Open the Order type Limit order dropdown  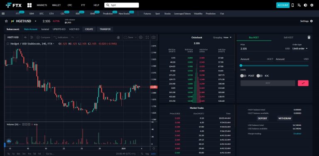tap(300, 49)
